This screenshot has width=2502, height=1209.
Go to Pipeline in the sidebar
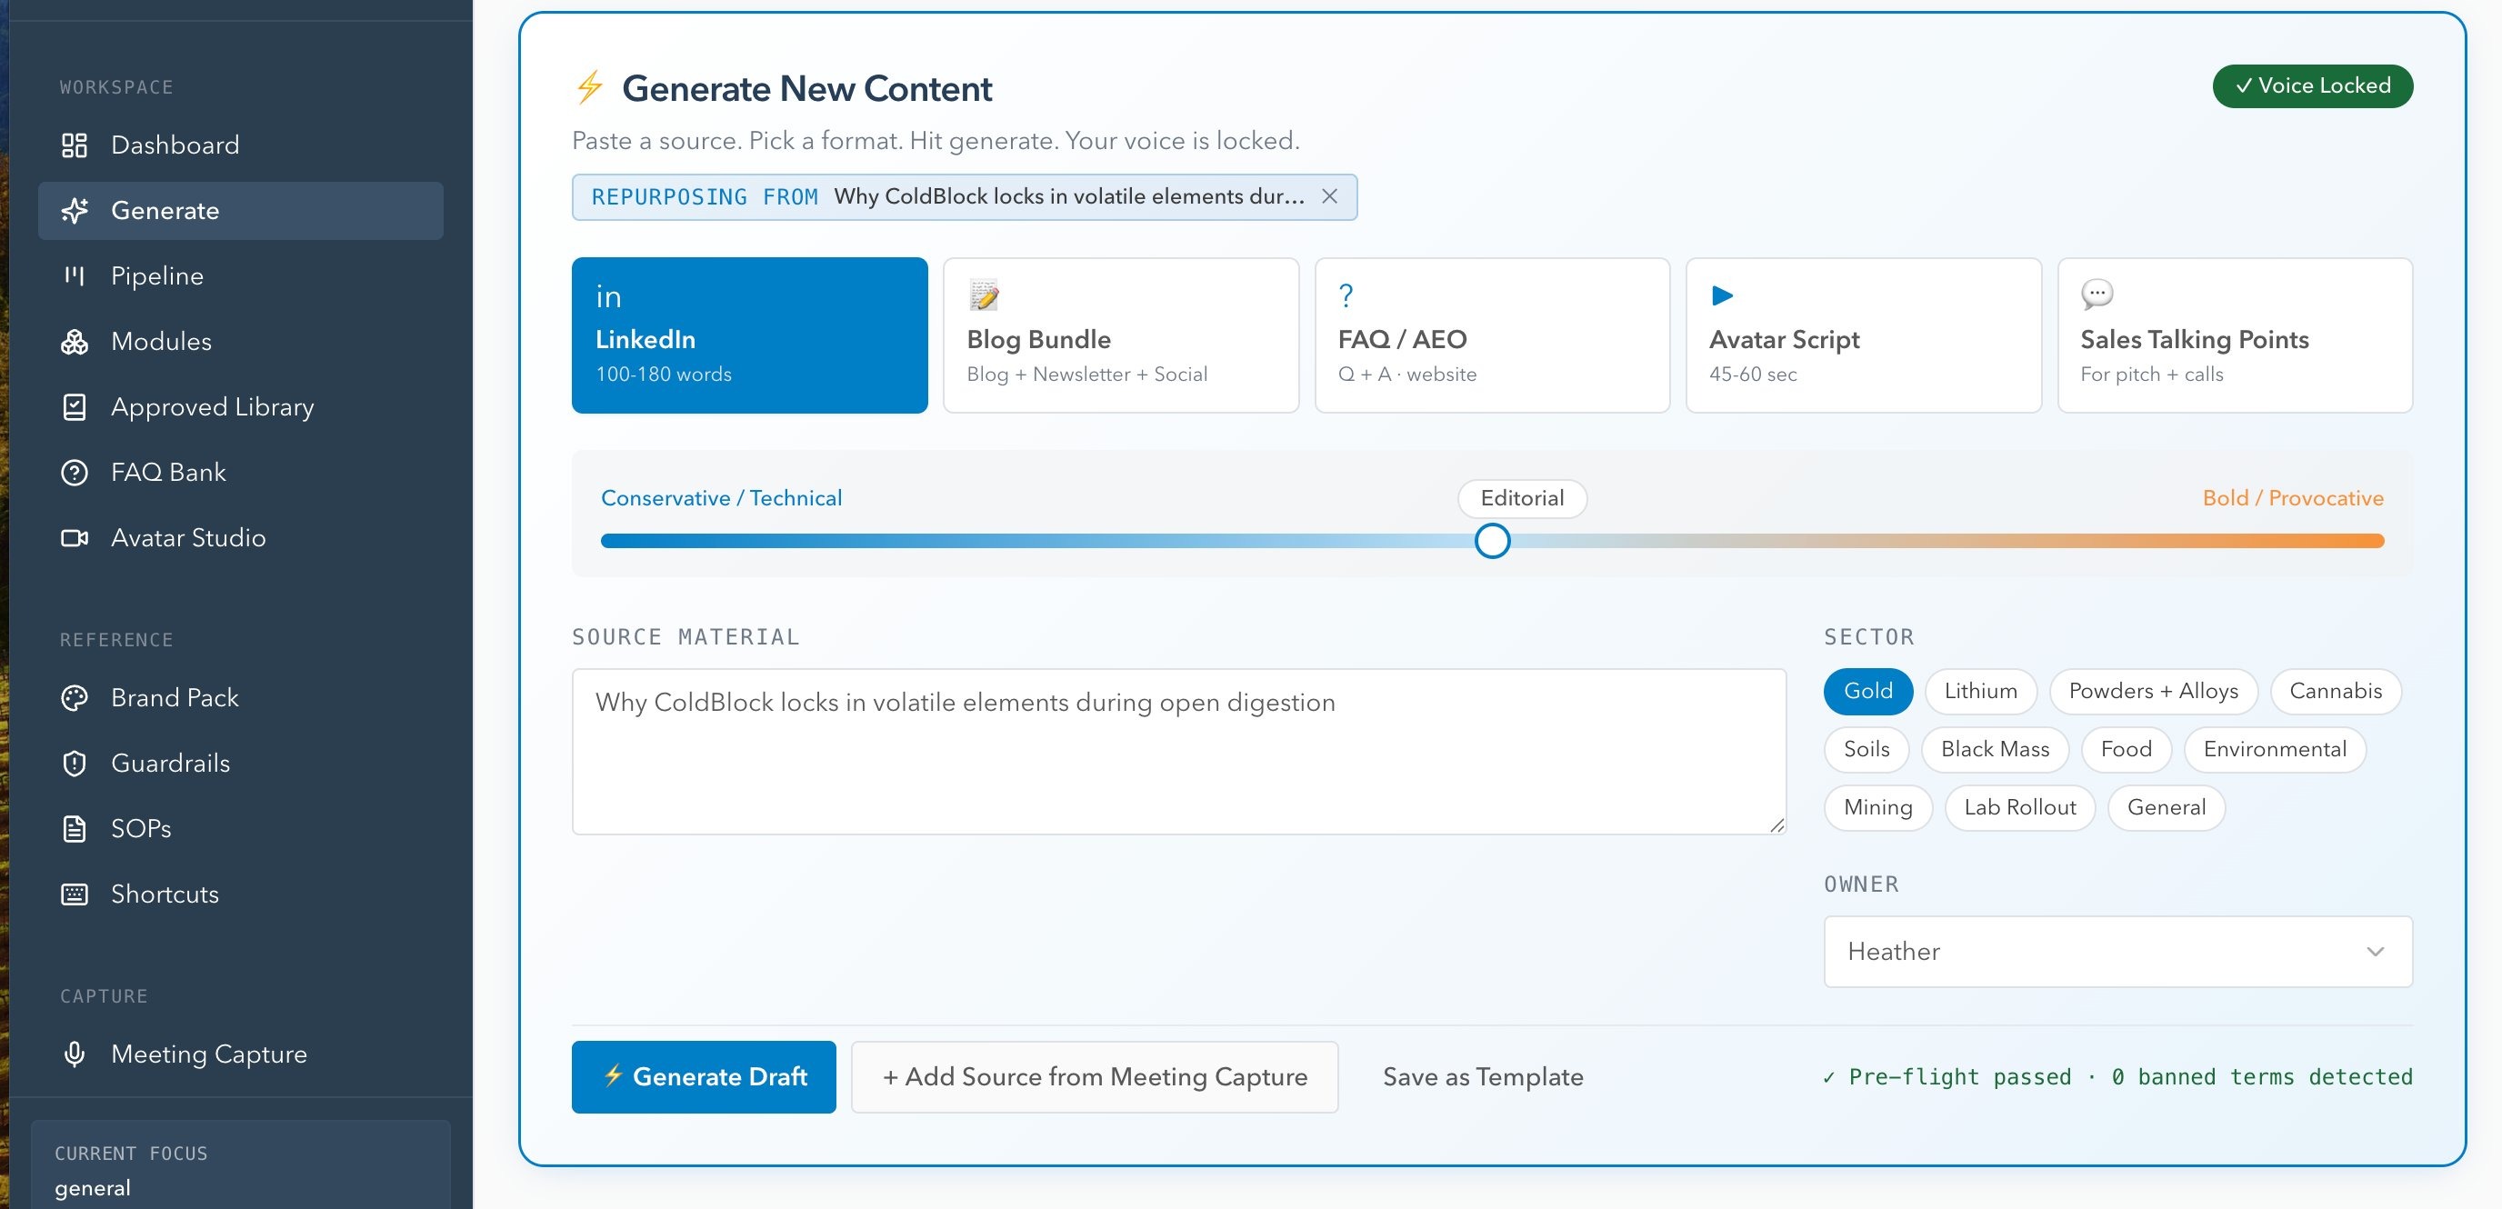[x=241, y=275]
